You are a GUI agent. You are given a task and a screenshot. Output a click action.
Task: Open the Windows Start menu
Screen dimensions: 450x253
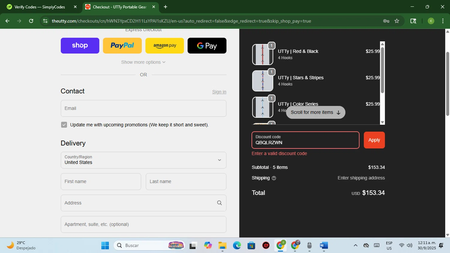(x=105, y=245)
